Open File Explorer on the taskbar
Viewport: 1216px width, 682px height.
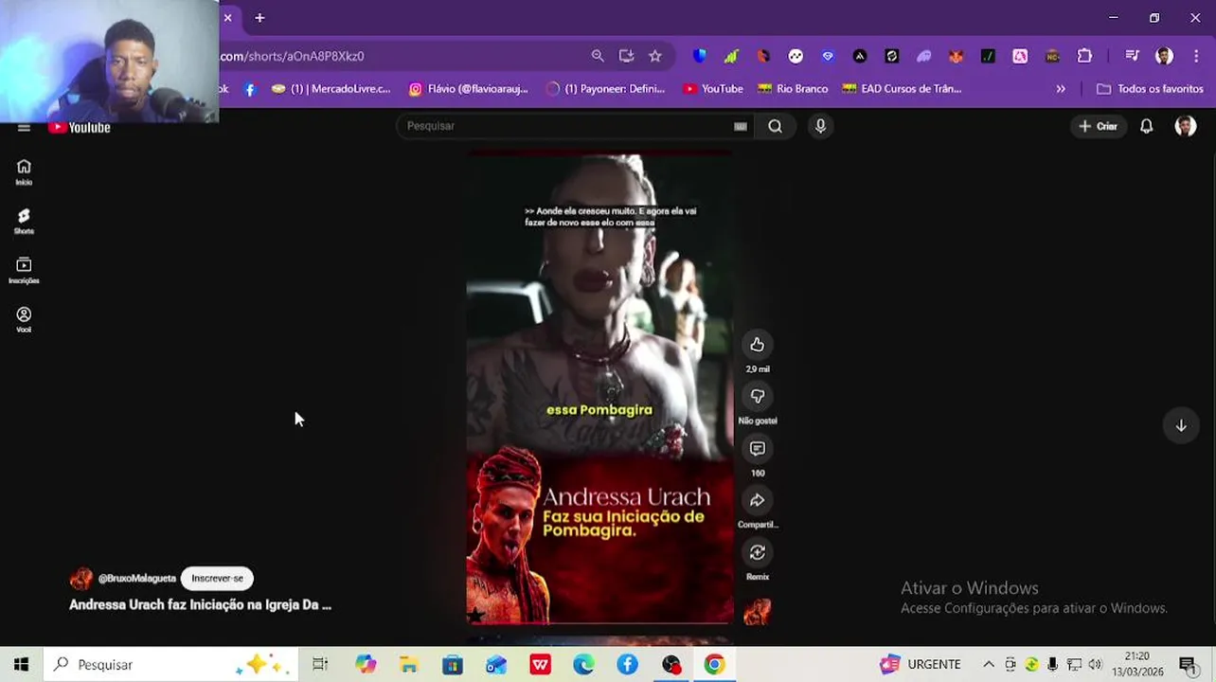coord(408,665)
